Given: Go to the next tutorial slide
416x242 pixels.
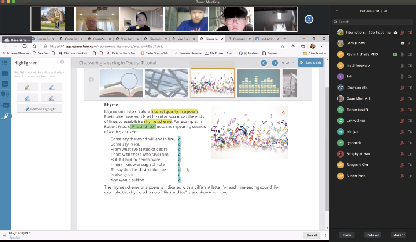Looking at the screenshot, I should pos(275,63).
